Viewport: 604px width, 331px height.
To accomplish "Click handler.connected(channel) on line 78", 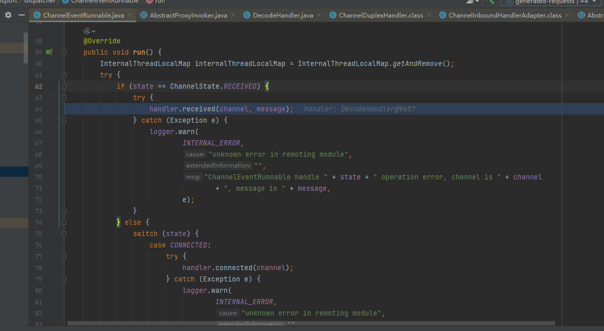I will (x=236, y=268).
